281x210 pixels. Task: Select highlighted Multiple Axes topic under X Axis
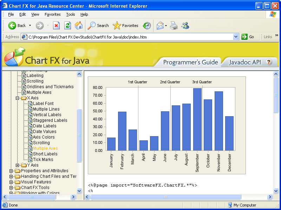click(x=45, y=148)
